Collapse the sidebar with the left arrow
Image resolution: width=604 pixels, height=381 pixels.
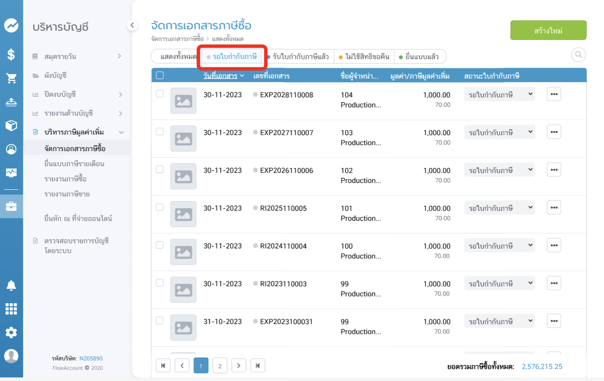(x=132, y=25)
